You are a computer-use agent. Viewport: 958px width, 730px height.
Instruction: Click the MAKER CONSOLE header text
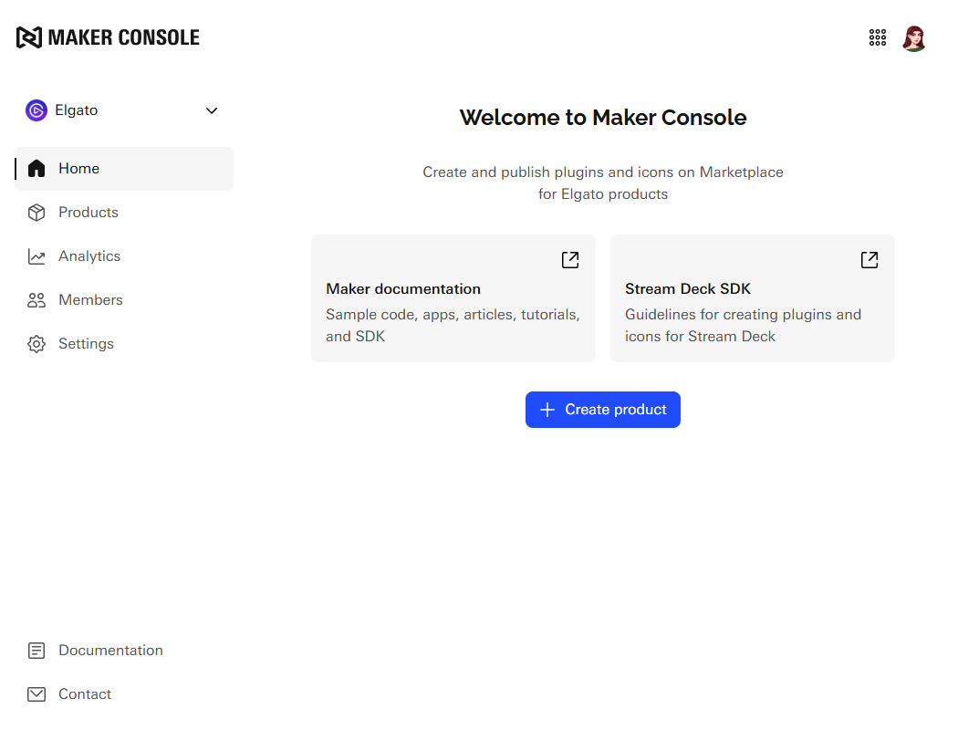coord(123,37)
